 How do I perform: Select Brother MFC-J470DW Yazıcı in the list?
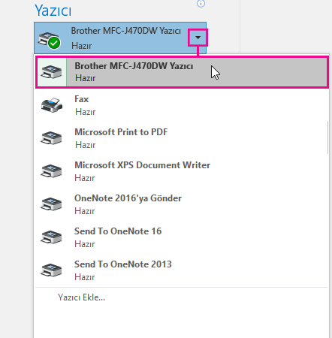point(182,72)
